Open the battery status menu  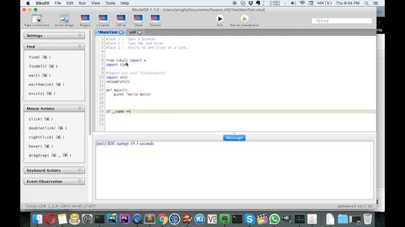pyautogui.click(x=325, y=3)
